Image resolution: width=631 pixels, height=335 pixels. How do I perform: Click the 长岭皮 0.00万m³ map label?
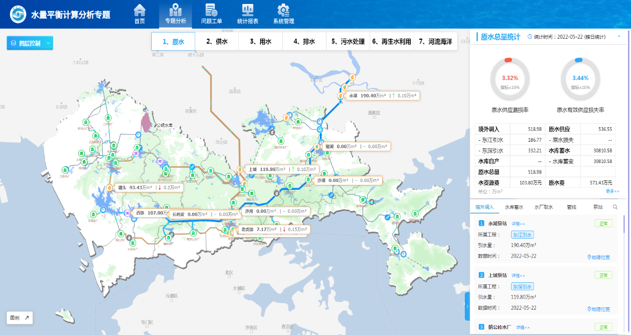coord(204,215)
